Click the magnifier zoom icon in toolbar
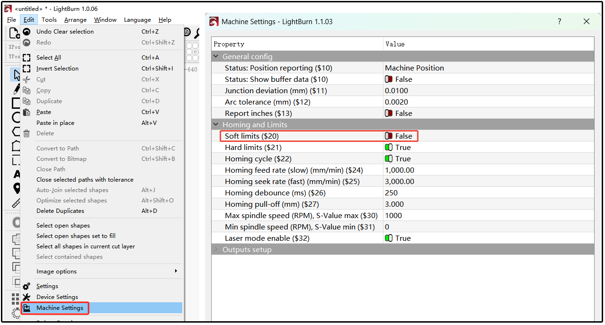Image resolution: width=605 pixels, height=325 pixels. [196, 33]
